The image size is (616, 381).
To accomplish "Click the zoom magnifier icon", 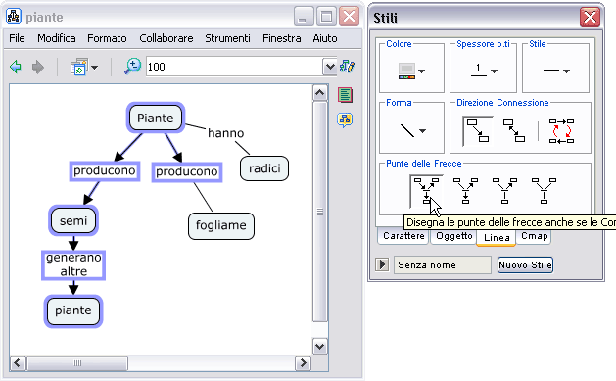I will [x=133, y=66].
